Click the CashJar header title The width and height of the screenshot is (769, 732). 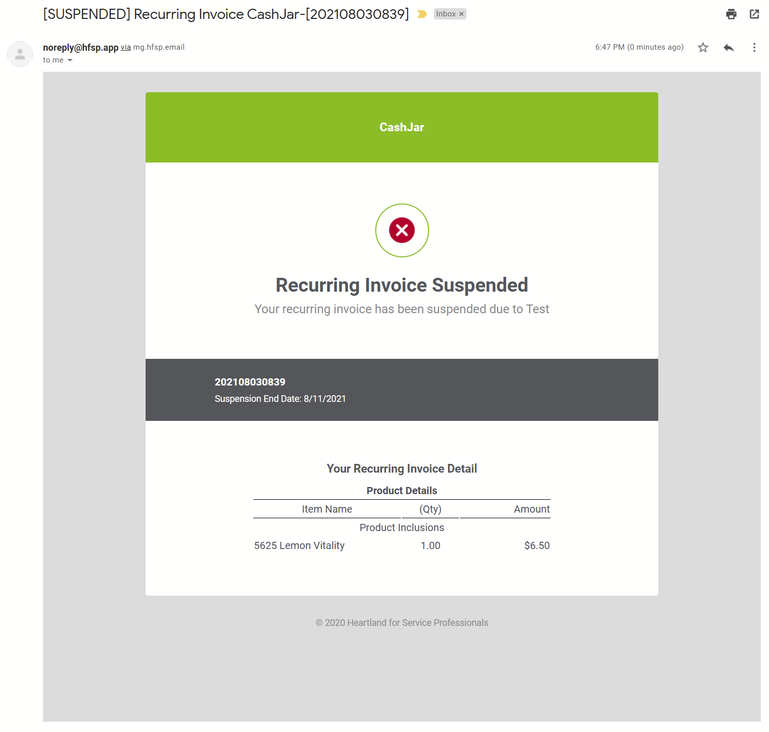402,127
